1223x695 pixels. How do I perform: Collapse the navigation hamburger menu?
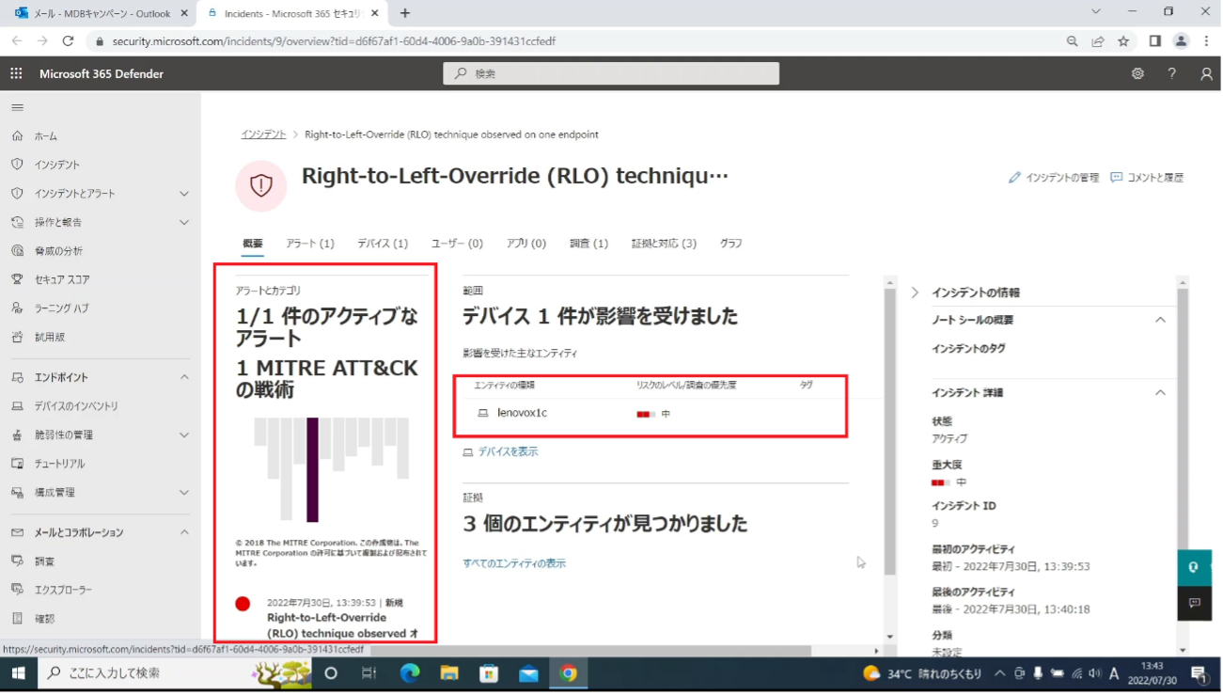coord(17,107)
